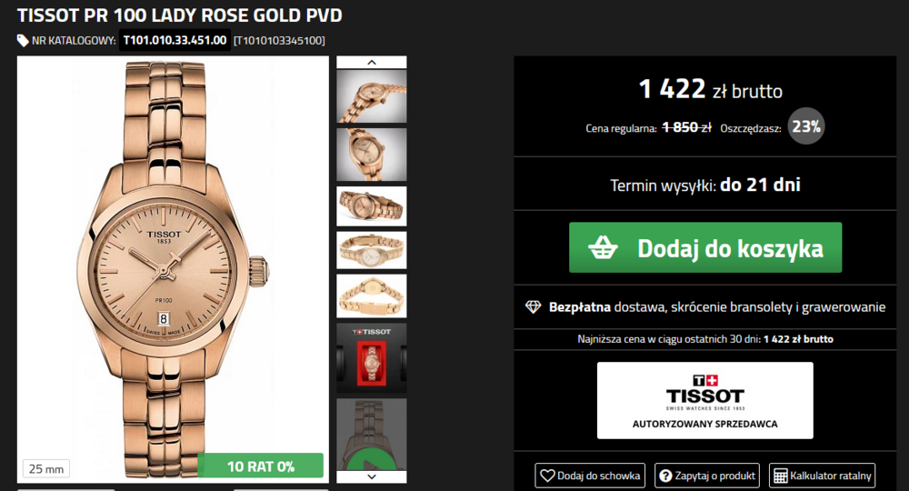Open the Tissot authorized seller logo
909x491 pixels.
coord(705,401)
